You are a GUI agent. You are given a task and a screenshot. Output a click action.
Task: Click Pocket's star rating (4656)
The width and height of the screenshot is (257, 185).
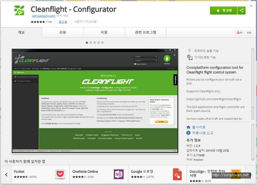[x=25, y=177]
